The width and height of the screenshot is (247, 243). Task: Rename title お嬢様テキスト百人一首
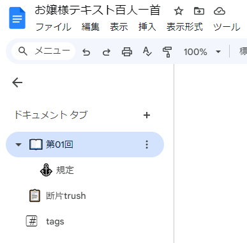[98, 10]
